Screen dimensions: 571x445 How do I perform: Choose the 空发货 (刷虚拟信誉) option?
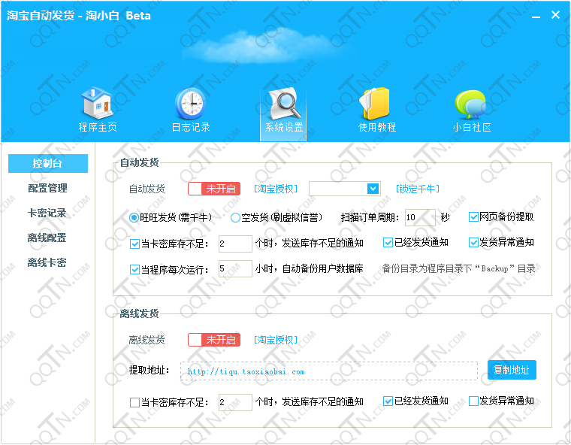pyautogui.click(x=235, y=218)
